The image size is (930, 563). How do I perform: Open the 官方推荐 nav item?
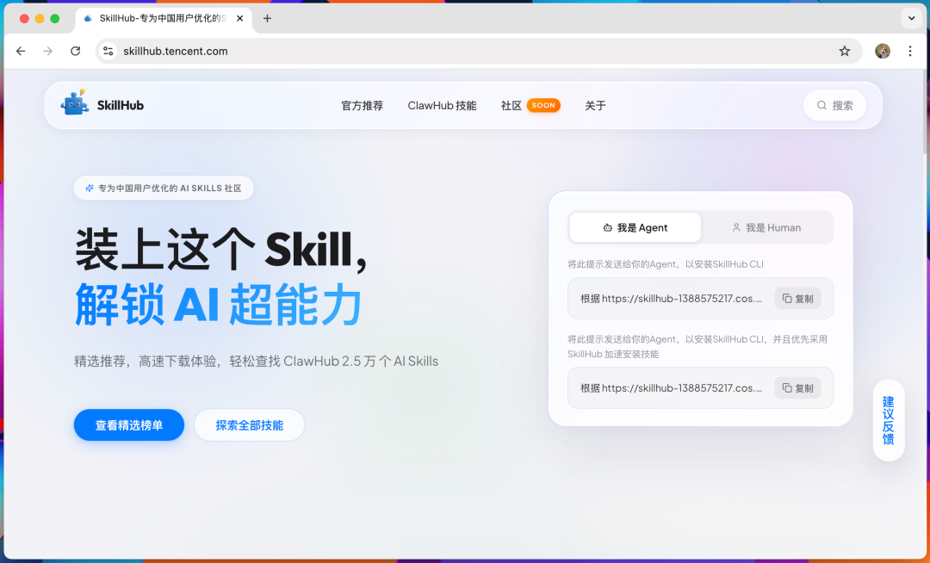[x=362, y=106]
